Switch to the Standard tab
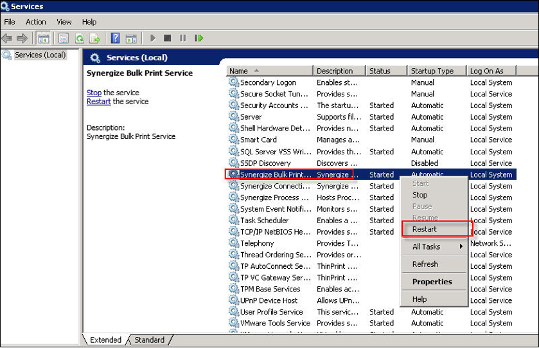Image resolution: width=539 pixels, height=348 pixels. pyautogui.click(x=148, y=340)
